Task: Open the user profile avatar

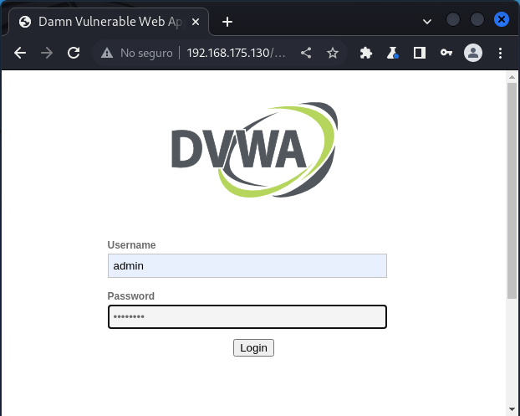Action: tap(473, 53)
